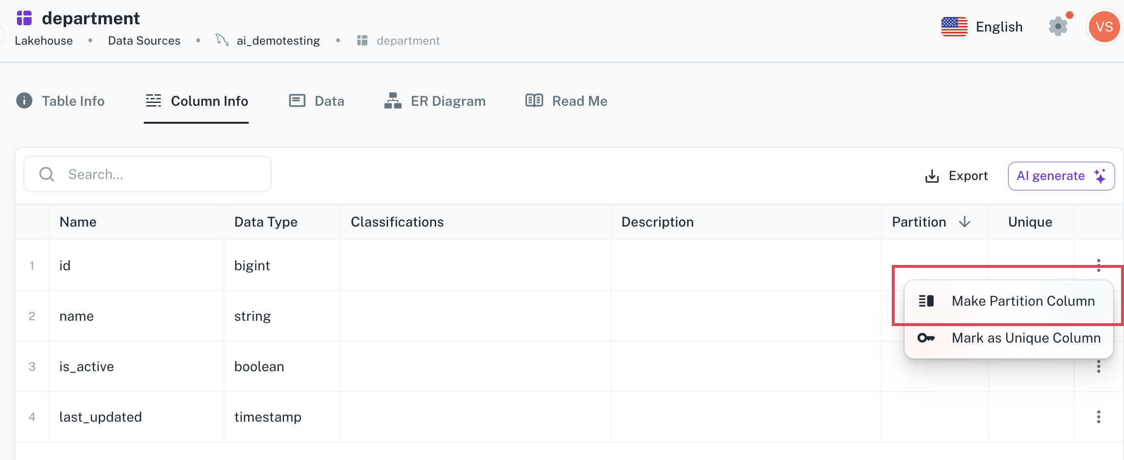Open the three-dot menu for last_updated row
This screenshot has width=1124, height=460.
click(1098, 417)
